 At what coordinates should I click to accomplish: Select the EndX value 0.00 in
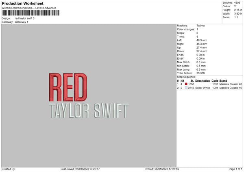tap(200, 55)
